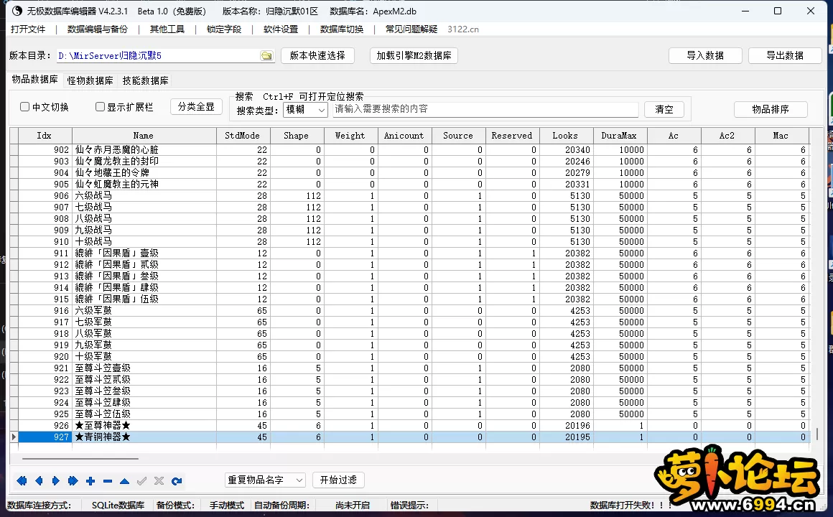The height and width of the screenshot is (517, 833).
Task: Open 软件设置 menu
Action: [281, 29]
